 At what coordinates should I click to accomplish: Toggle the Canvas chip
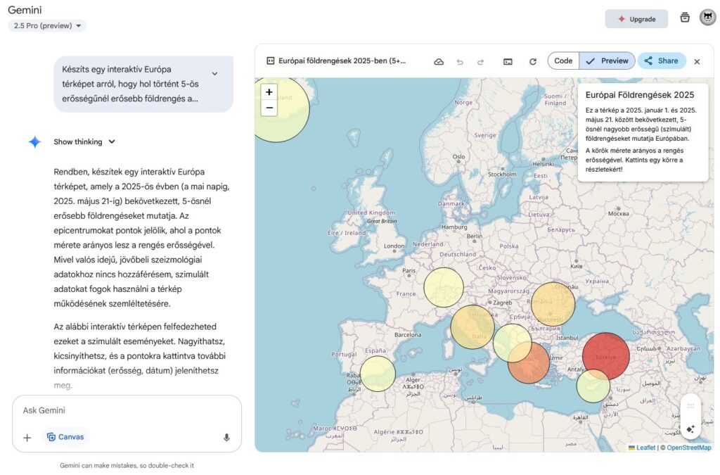point(65,437)
